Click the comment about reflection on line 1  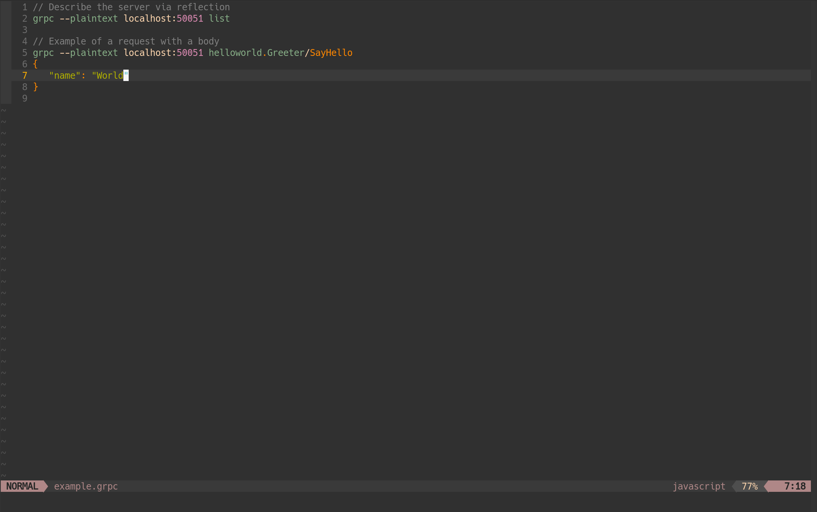point(131,7)
